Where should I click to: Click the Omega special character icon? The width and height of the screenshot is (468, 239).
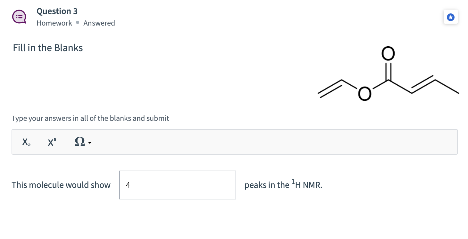pyautogui.click(x=79, y=142)
